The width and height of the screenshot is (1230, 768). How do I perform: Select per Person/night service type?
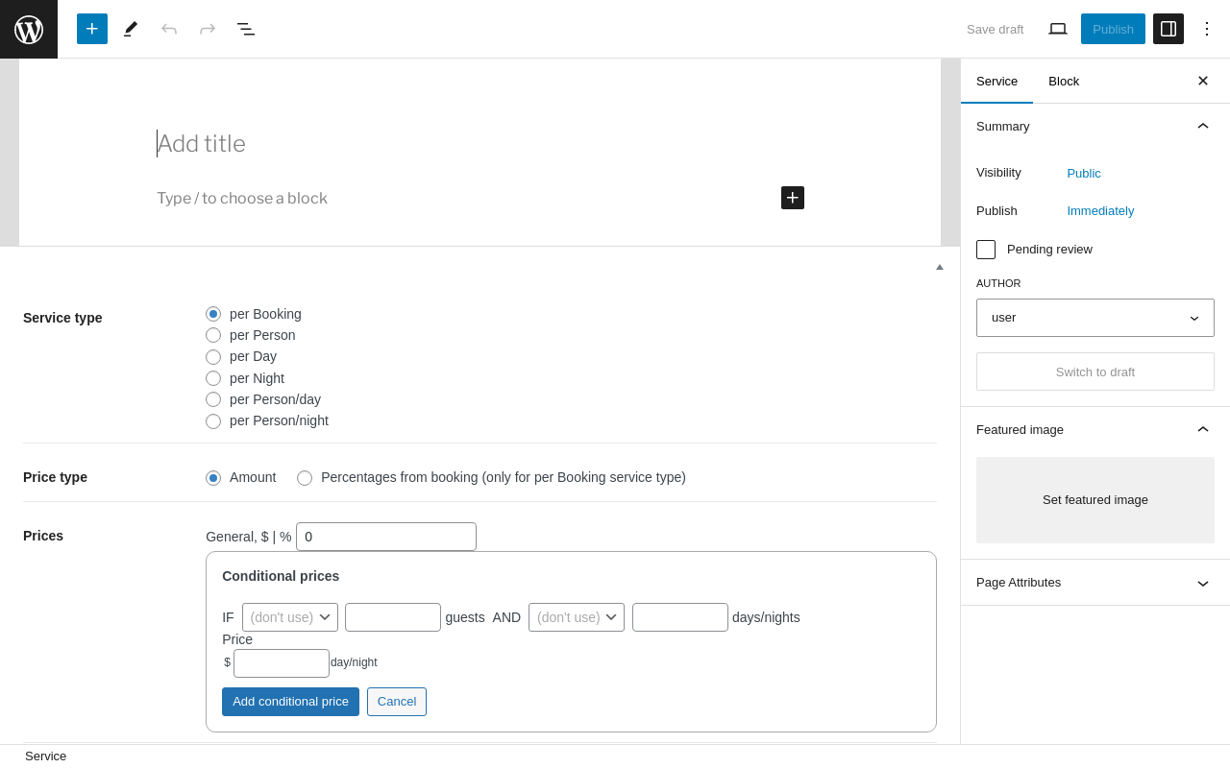click(213, 421)
